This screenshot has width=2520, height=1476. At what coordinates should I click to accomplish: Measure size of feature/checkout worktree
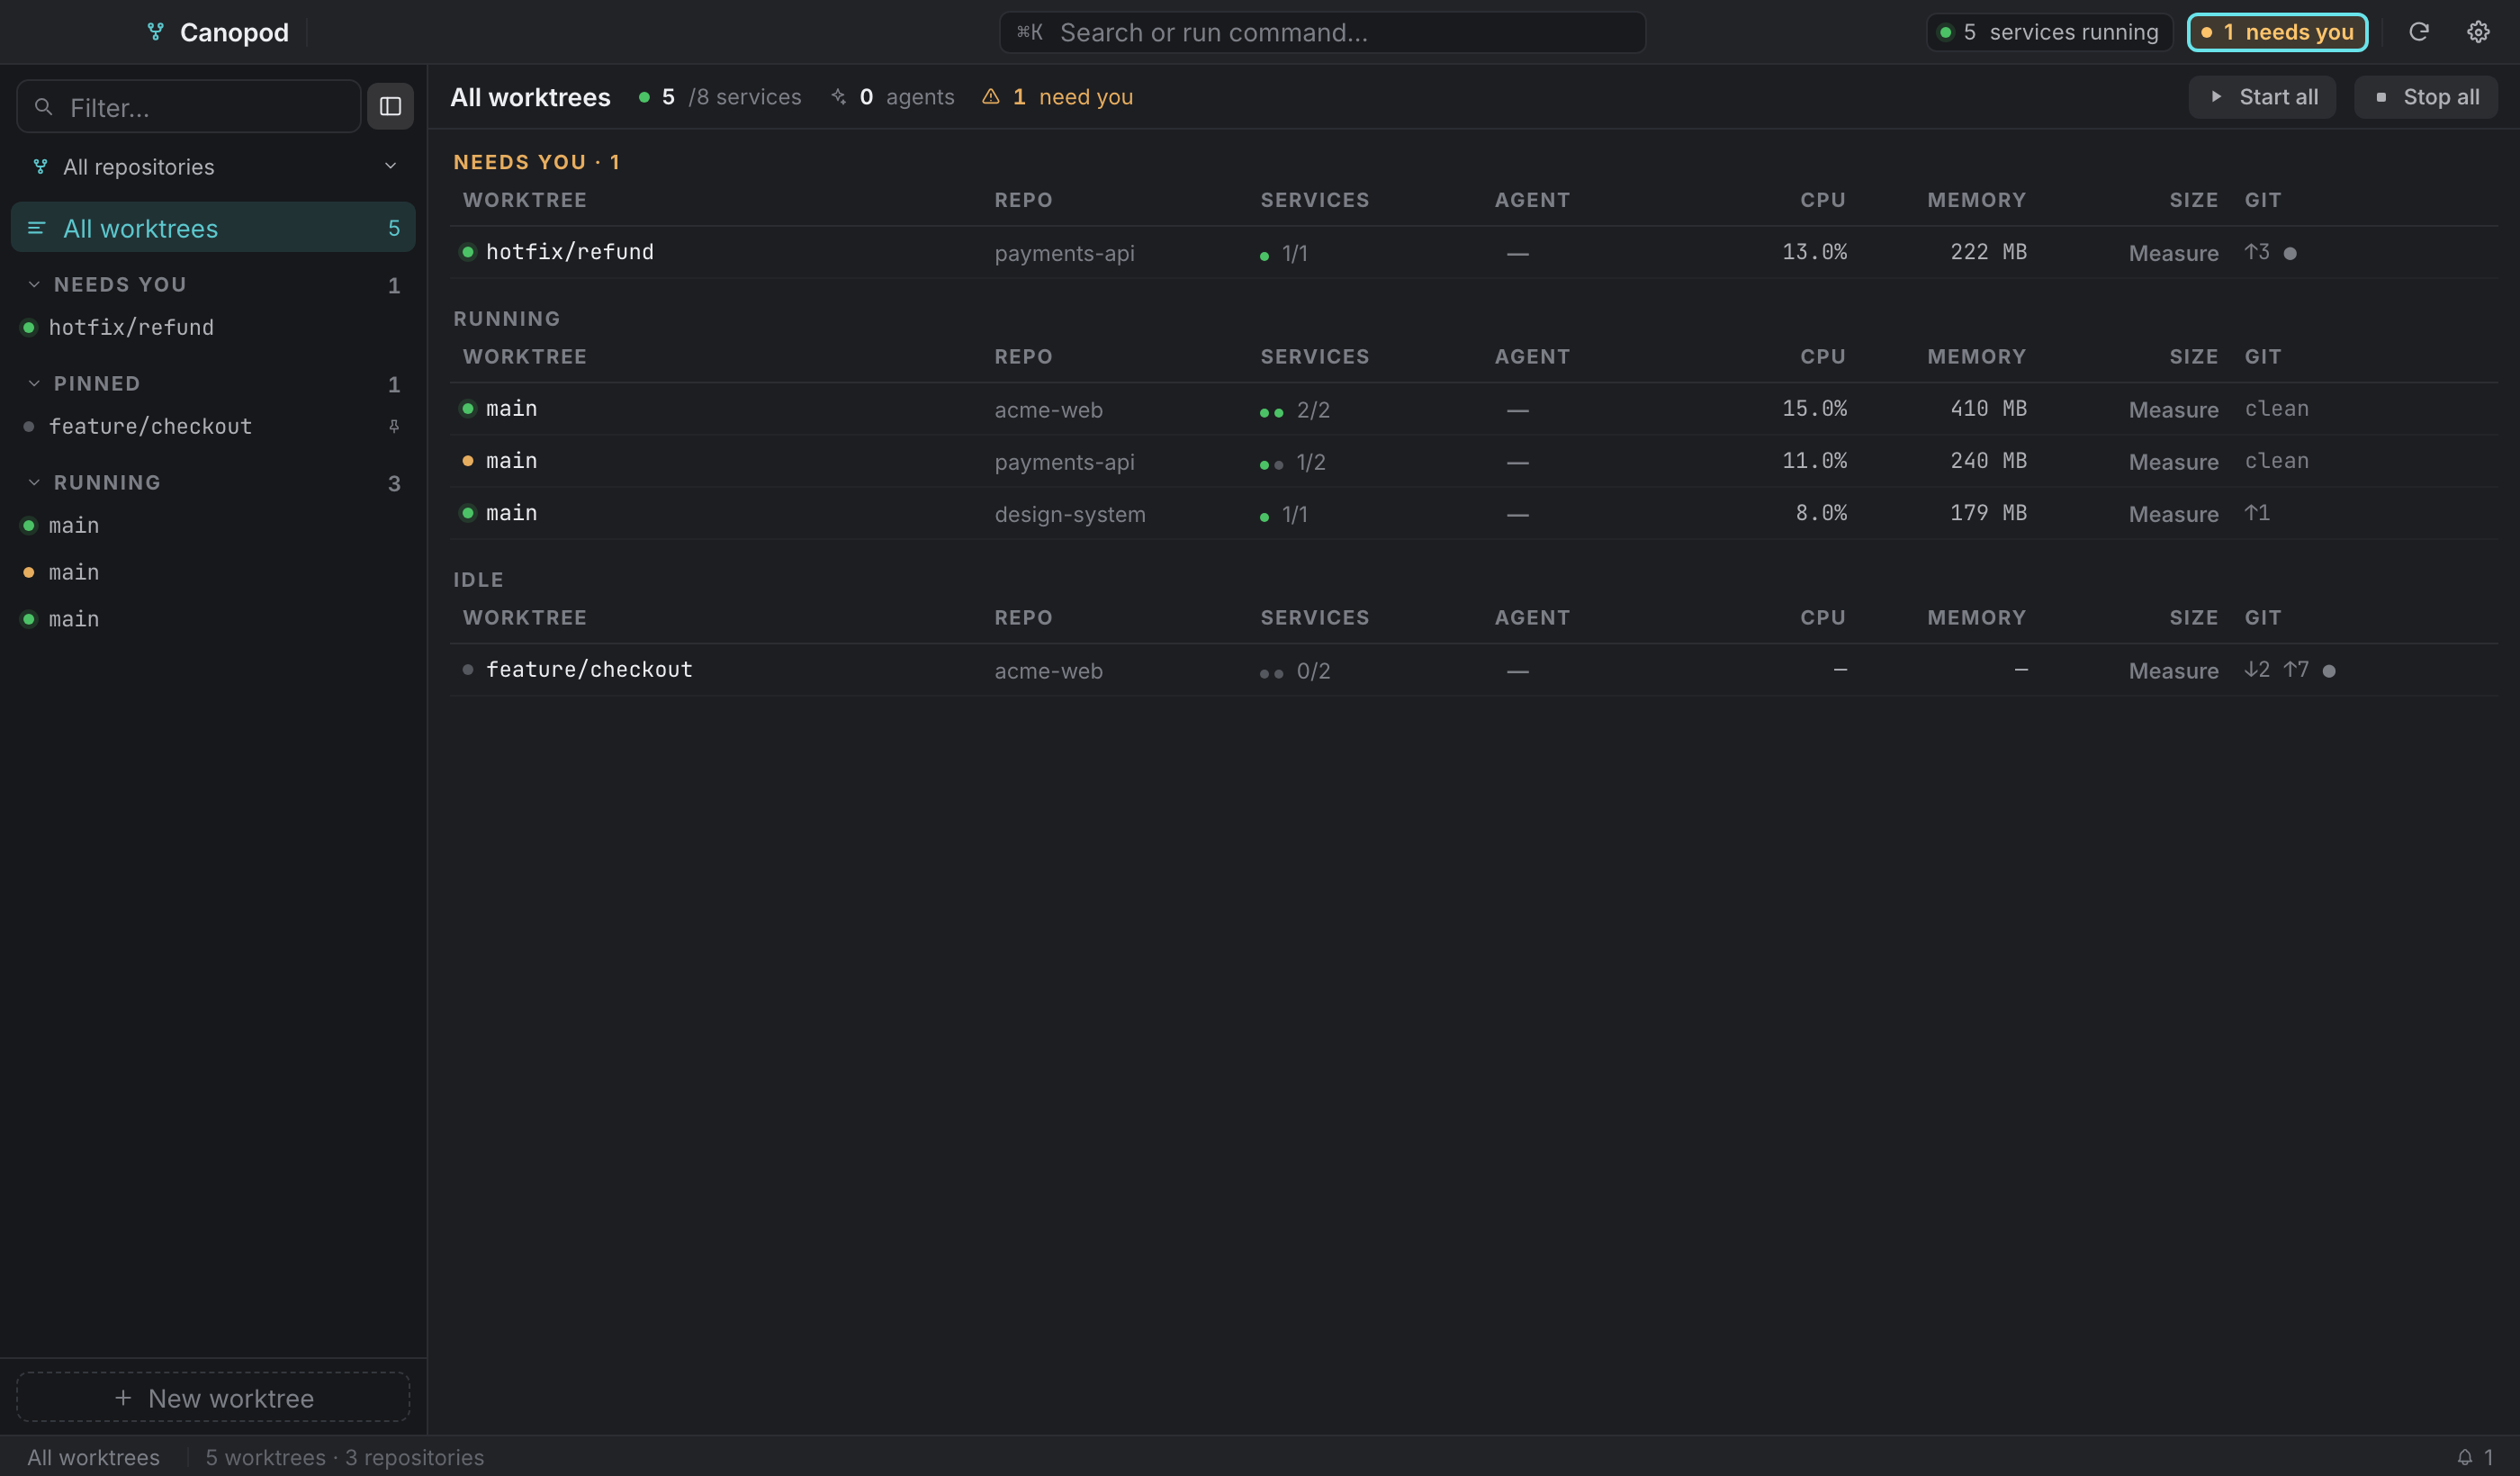[2173, 671]
